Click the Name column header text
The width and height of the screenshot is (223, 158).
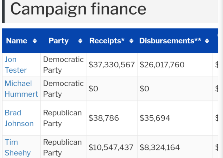click(17, 41)
